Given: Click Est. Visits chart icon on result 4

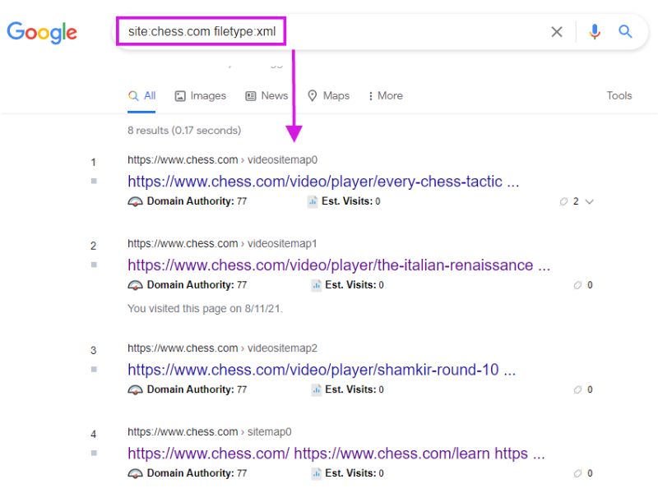Looking at the screenshot, I should tap(316, 474).
